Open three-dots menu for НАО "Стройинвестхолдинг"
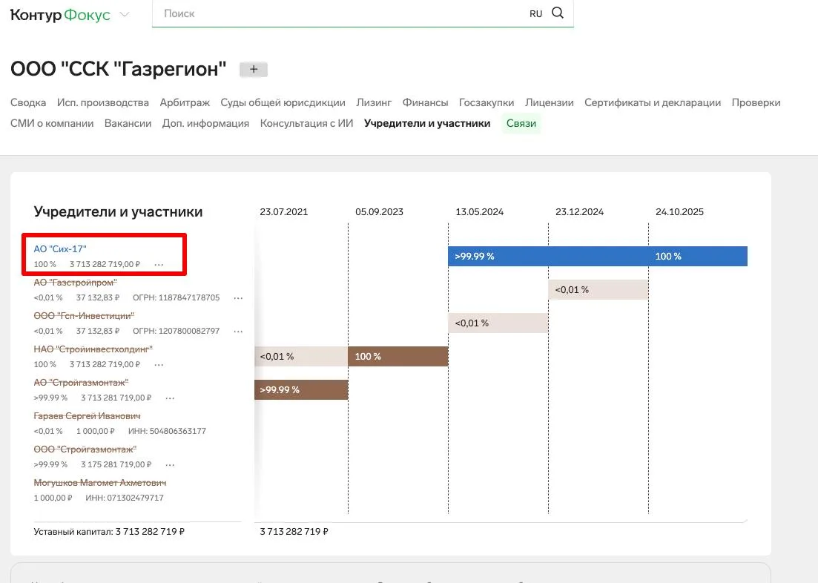Viewport: 818px width, 583px height. point(159,364)
